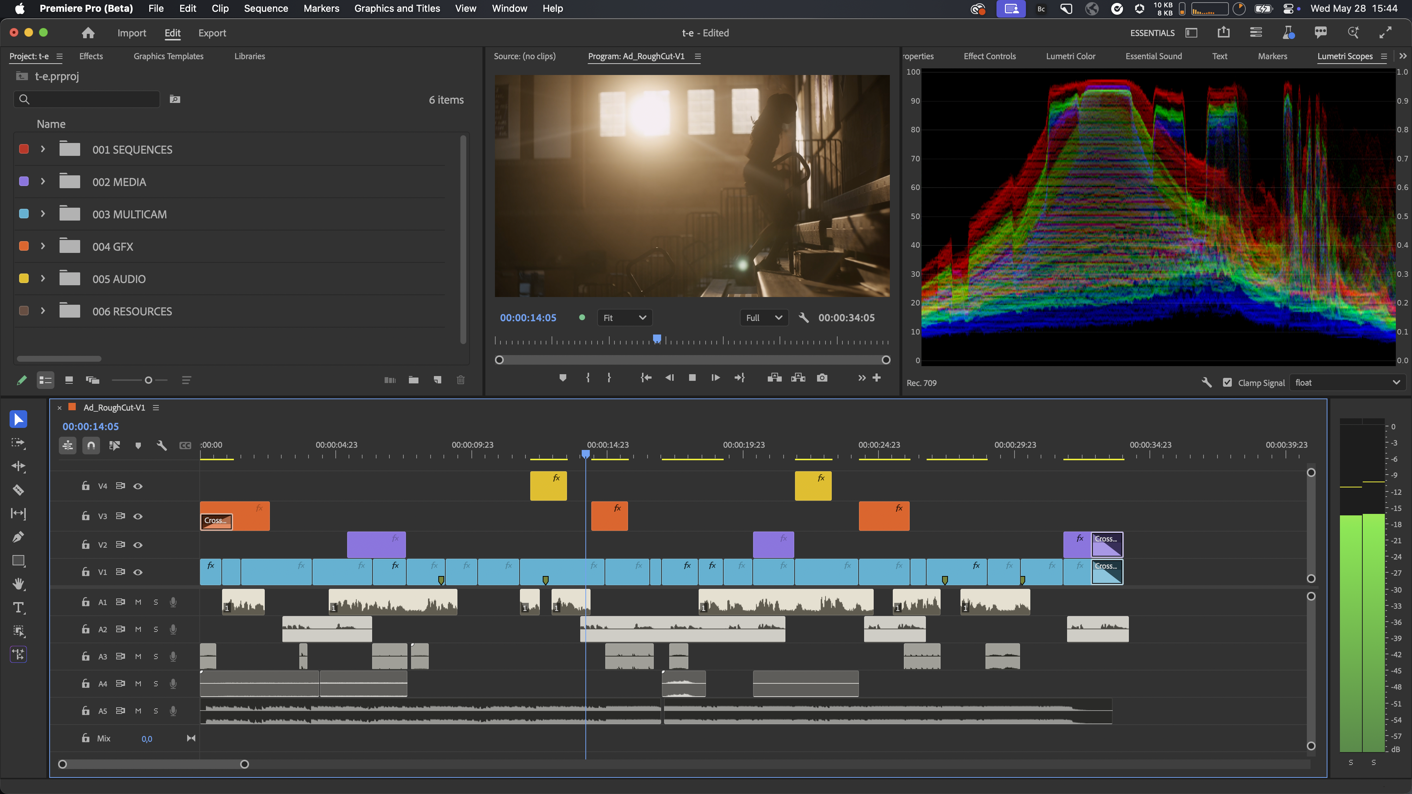The height and width of the screenshot is (794, 1412).
Task: Click the Home icon
Action: pyautogui.click(x=88, y=33)
